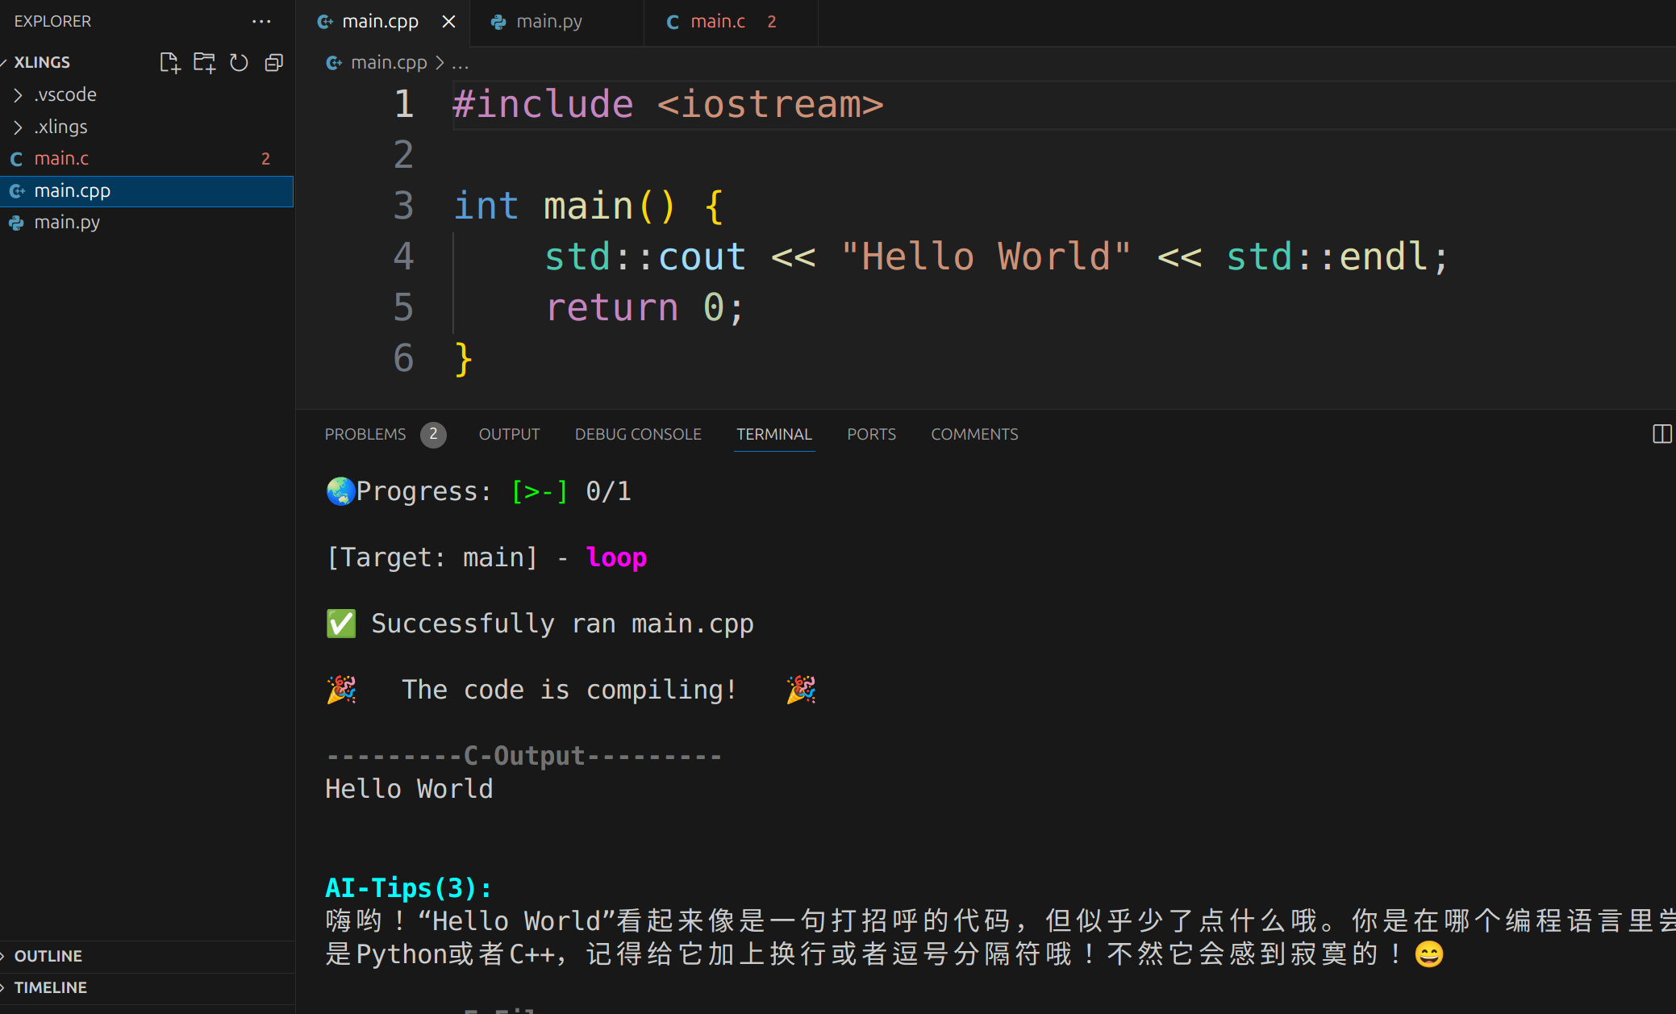Open the PROBLEMS panel tab
The width and height of the screenshot is (1676, 1014).
coord(365,434)
